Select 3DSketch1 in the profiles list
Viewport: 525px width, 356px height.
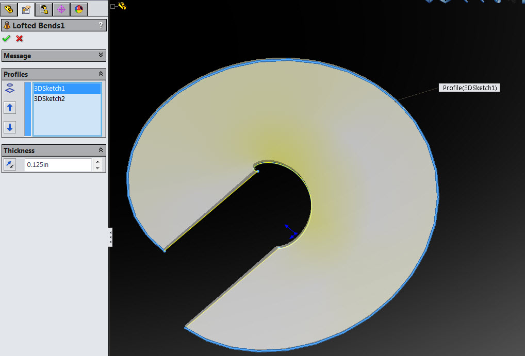[x=67, y=88]
